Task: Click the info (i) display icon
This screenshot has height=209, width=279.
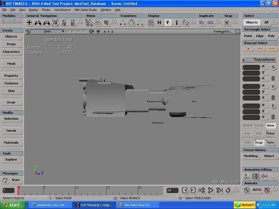Action: 177,23
